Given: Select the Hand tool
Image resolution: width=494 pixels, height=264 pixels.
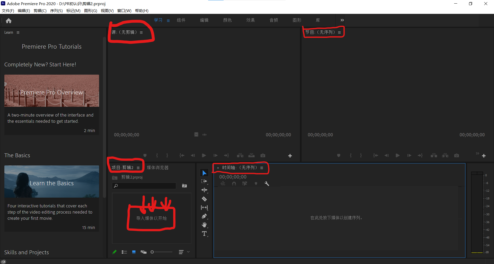Looking at the screenshot, I should click(204, 225).
